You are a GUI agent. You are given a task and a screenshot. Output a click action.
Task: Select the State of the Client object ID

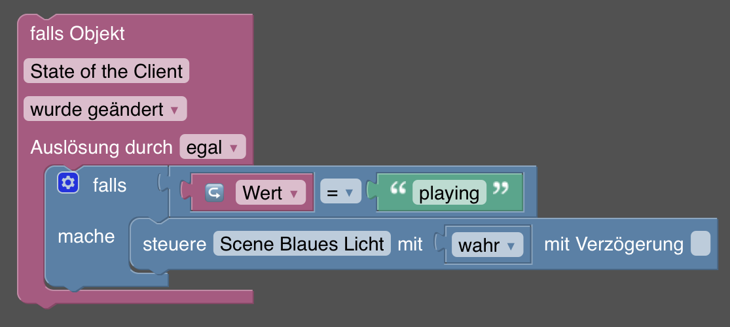coord(107,71)
